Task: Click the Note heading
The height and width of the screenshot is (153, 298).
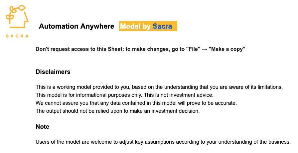Action: (42, 127)
